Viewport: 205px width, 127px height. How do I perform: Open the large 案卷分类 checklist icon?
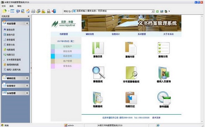tap(164, 48)
